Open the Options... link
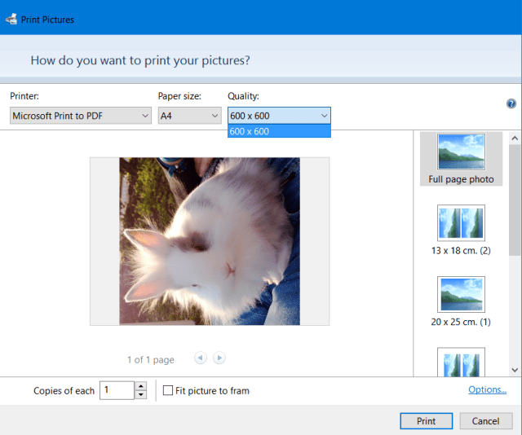Viewport: 522px width, 435px height. click(487, 390)
